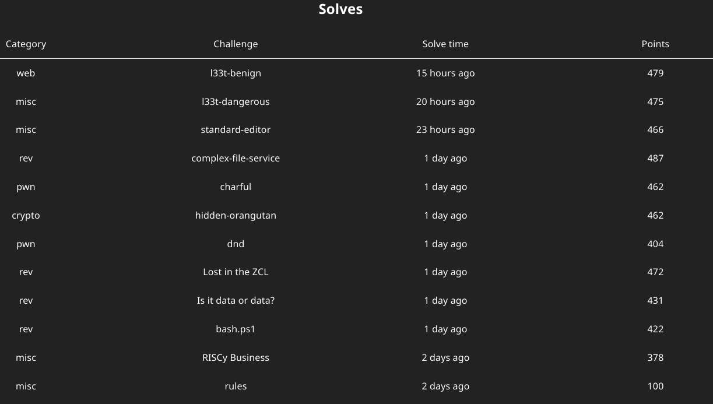Select the standard-editor challenge row
Viewport: 713px width, 404px height.
(x=356, y=129)
